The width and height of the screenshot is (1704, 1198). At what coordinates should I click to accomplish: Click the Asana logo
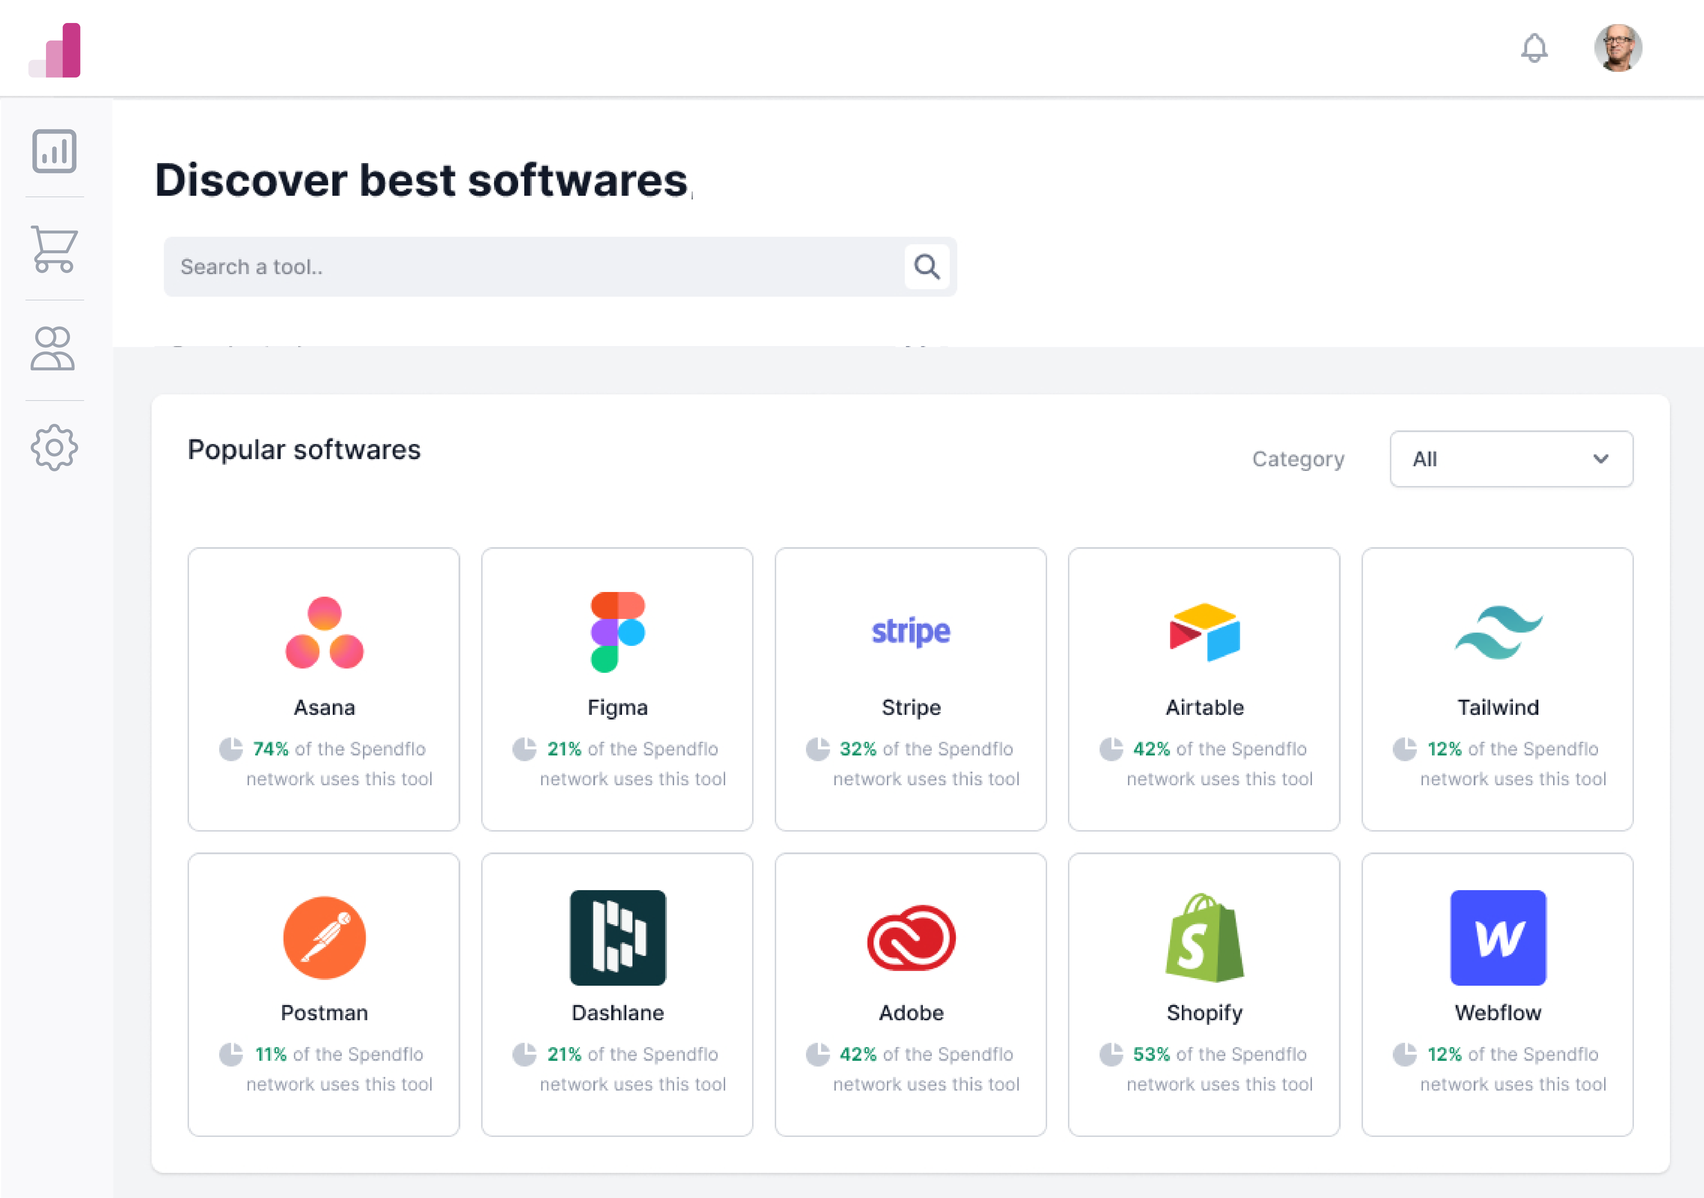[x=324, y=632]
